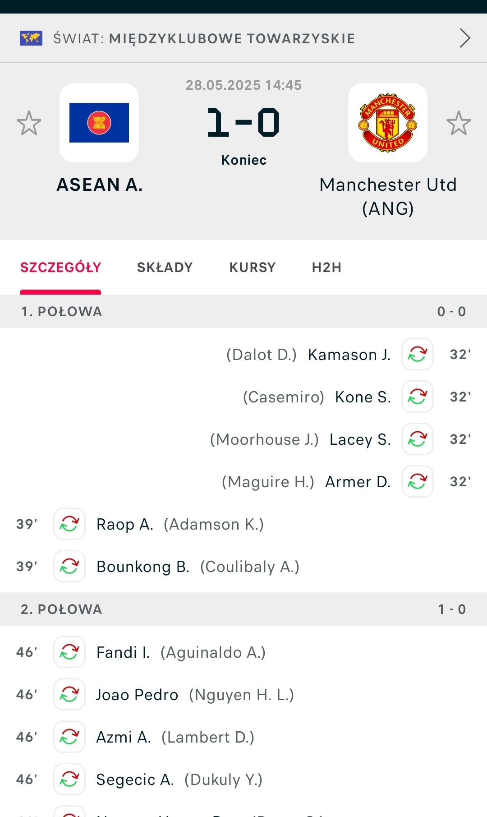The image size is (487, 817).
Task: Select the SZCZEGÓŁY tab
Action: pyautogui.click(x=60, y=268)
